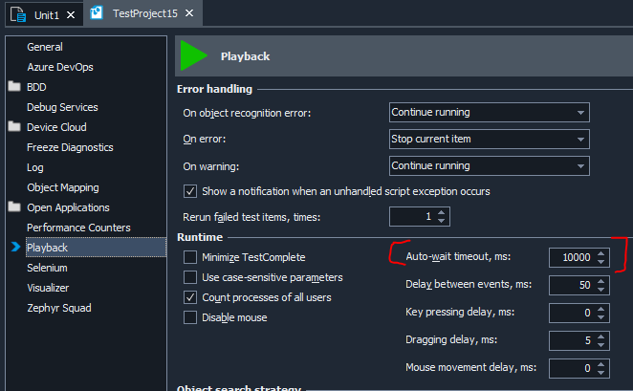Close the Unit1 tab
Image resolution: width=633 pixels, height=391 pixels.
tap(73, 14)
